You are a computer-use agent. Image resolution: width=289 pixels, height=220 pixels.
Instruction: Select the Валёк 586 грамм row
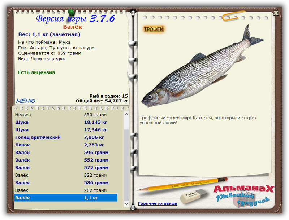(x=66, y=182)
